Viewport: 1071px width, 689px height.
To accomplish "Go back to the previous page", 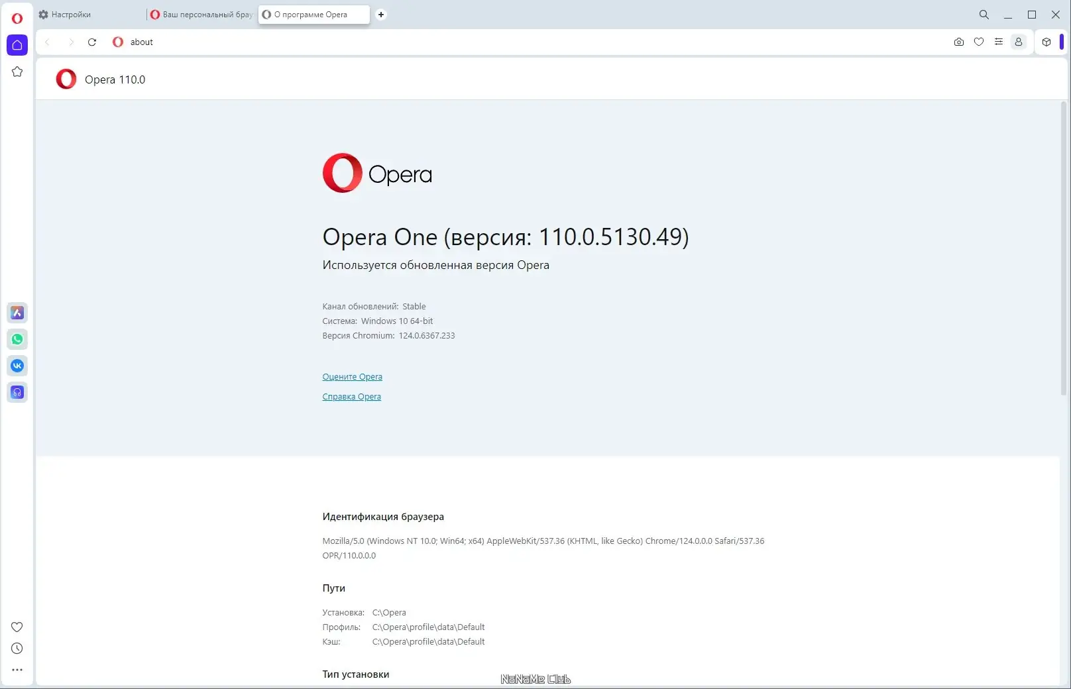I will [47, 42].
